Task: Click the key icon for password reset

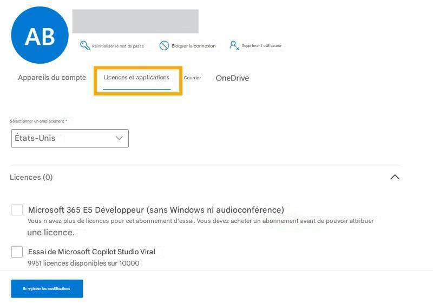Action: pos(85,45)
